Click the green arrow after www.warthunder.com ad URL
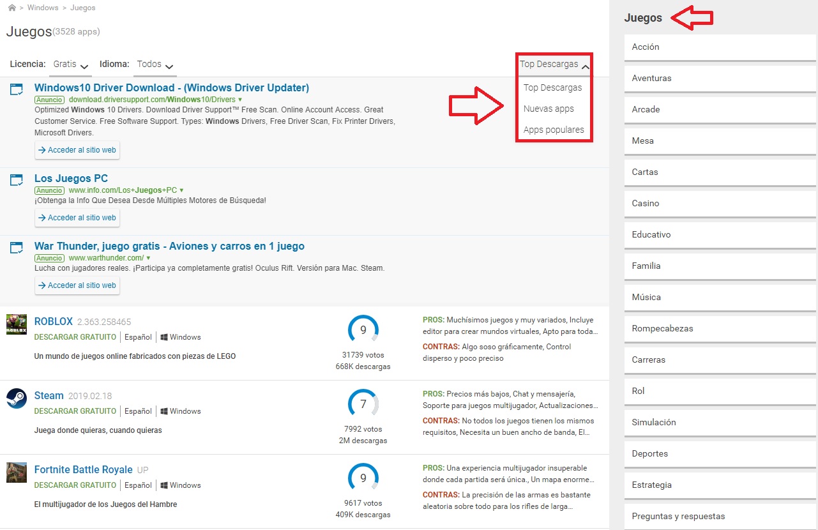Screen dimensions: 818x530 tap(148, 259)
